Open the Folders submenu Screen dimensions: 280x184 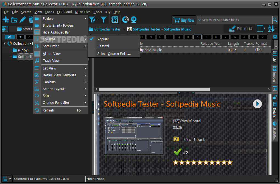61,19
